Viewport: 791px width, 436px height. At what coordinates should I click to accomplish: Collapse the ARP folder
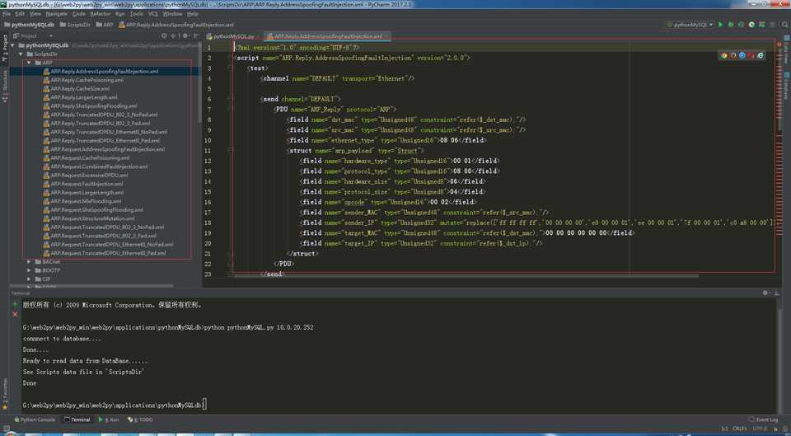pos(30,63)
